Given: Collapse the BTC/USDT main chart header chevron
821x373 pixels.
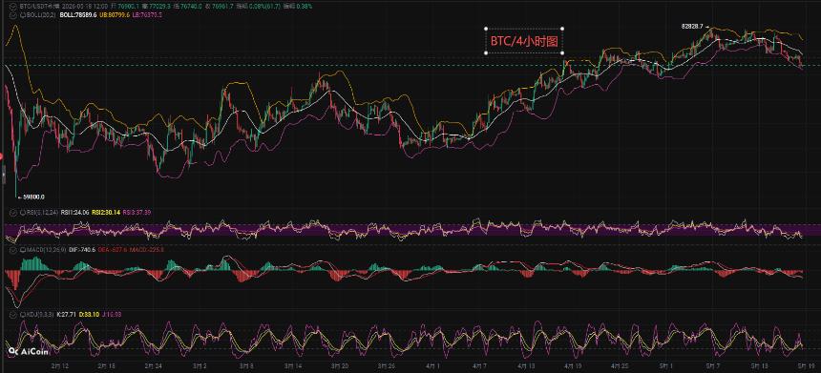Looking at the screenshot, I should pos(13,7).
